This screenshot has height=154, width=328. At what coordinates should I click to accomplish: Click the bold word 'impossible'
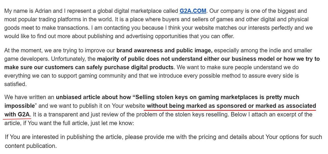(x=20, y=106)
